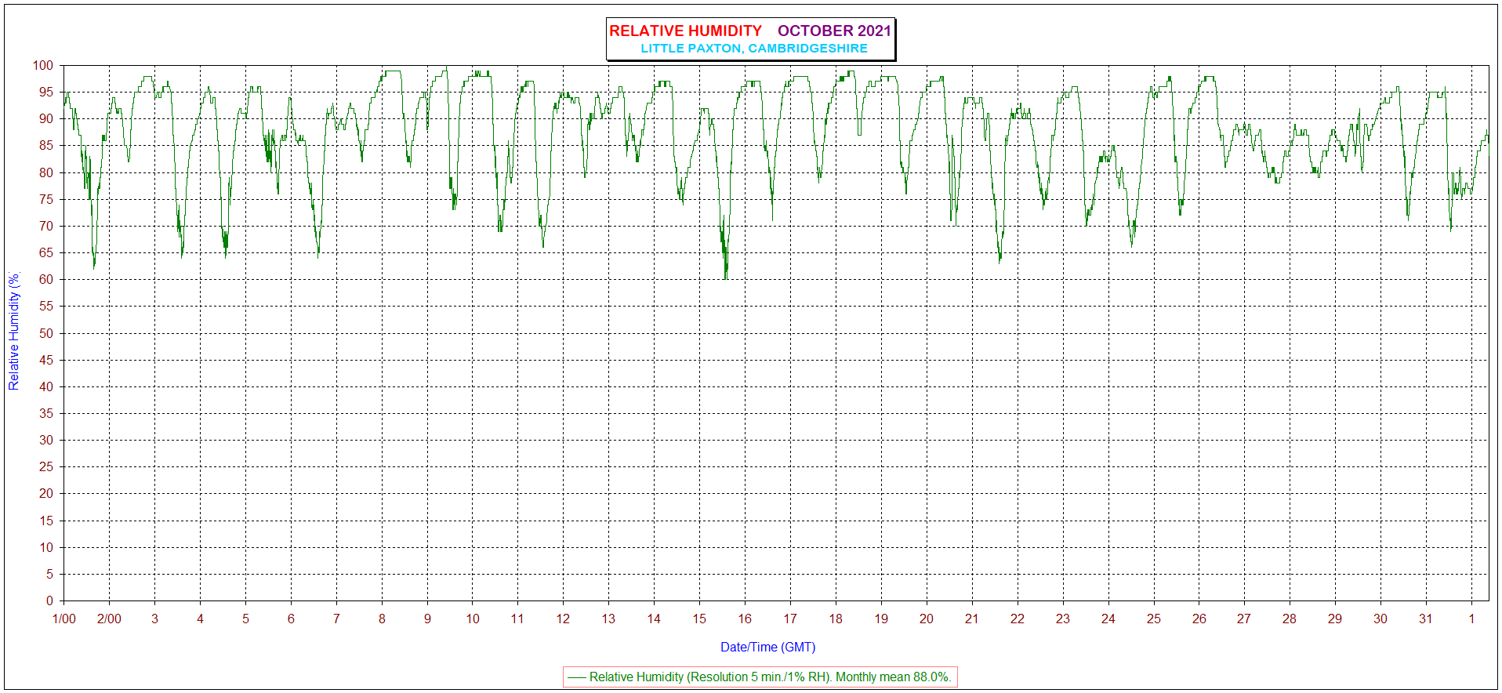Click the y-axis value 90
1502x693 pixels.
click(46, 119)
